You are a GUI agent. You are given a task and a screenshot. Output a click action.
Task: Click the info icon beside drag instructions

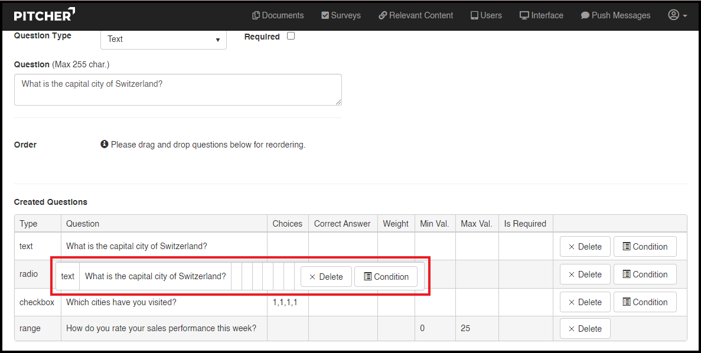coord(105,144)
